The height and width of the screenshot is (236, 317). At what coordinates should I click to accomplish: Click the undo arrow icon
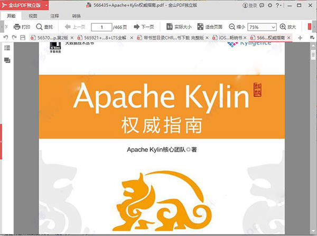pyautogui.click(x=6, y=38)
